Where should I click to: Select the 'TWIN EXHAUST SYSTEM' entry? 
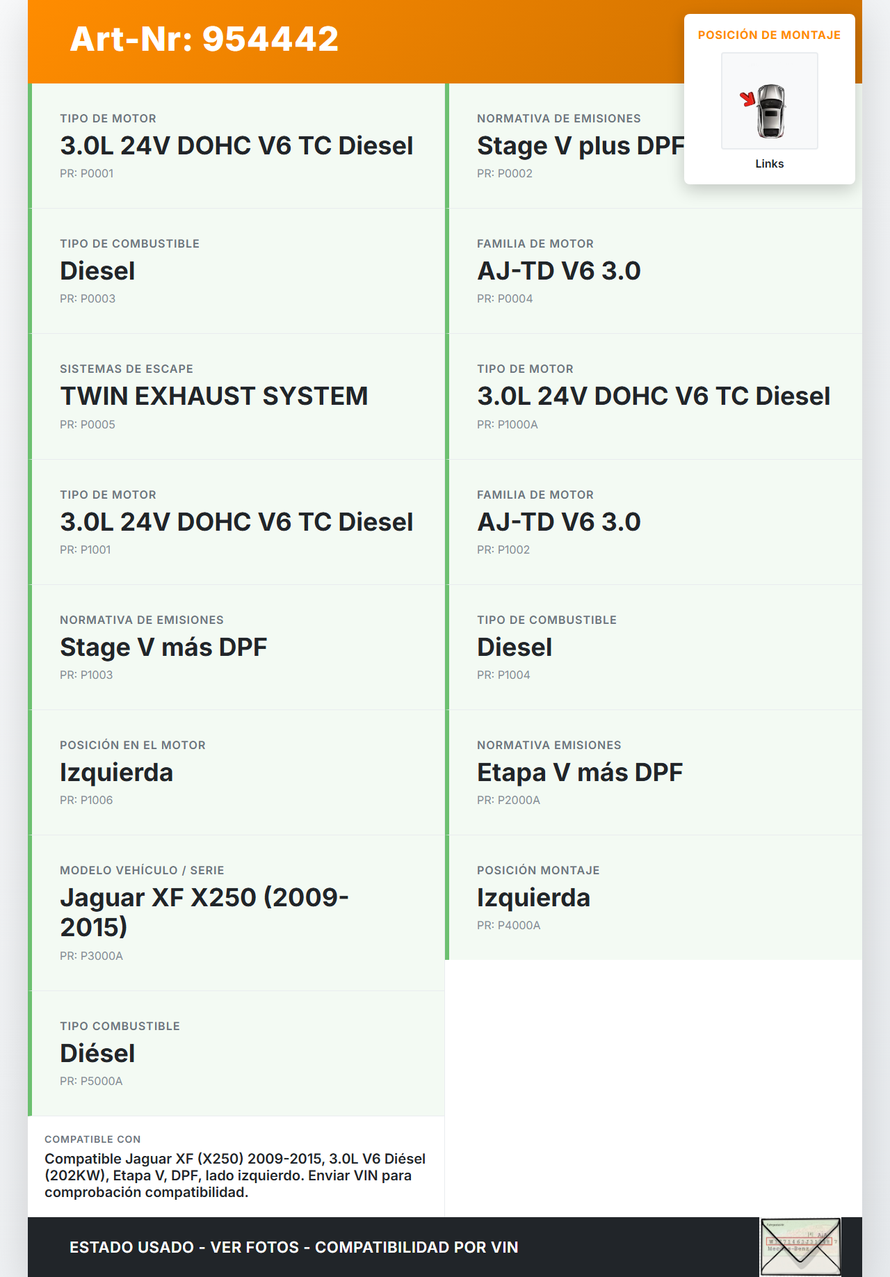[x=213, y=396]
